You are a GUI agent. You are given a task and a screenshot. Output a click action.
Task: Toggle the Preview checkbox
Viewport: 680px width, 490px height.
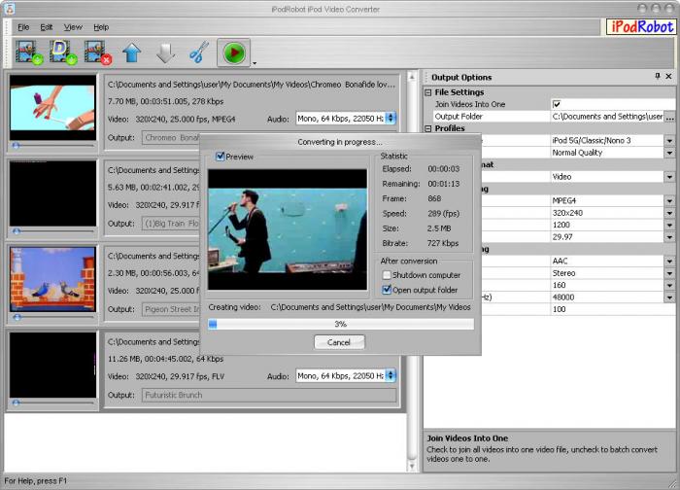[x=220, y=157]
